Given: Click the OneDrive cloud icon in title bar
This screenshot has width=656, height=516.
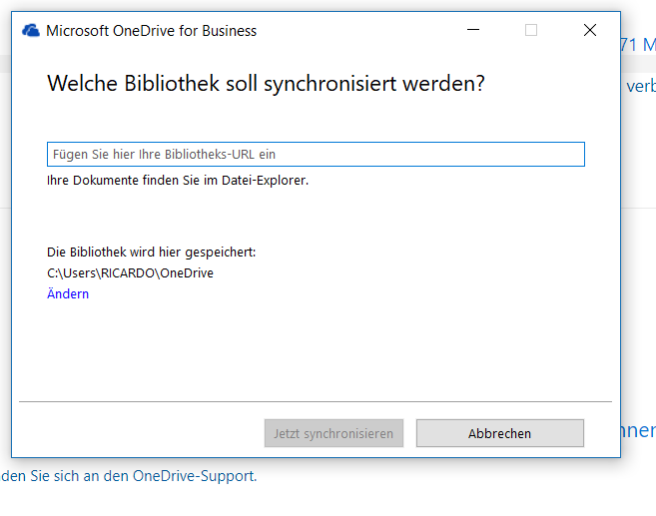Looking at the screenshot, I should point(31,31).
